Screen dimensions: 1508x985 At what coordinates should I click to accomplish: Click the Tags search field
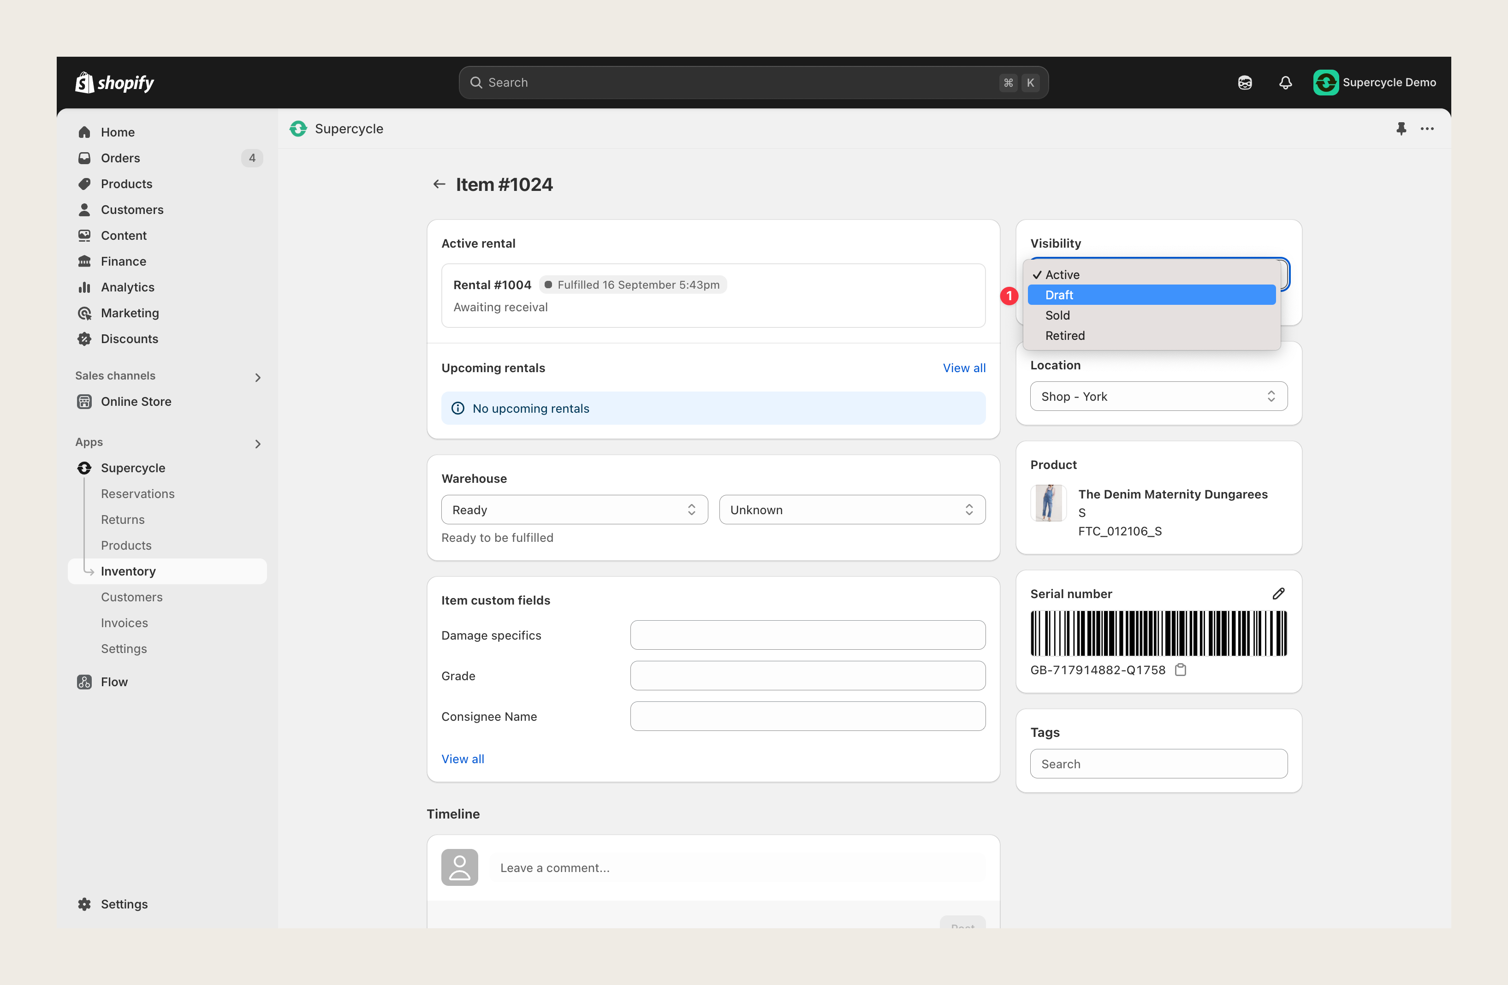point(1158,763)
